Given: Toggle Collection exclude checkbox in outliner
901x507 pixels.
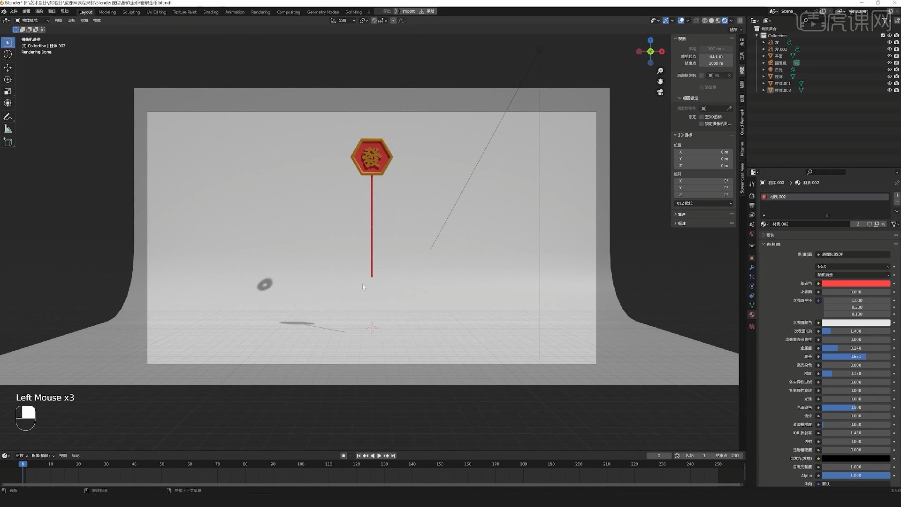Looking at the screenshot, I should click(x=883, y=36).
